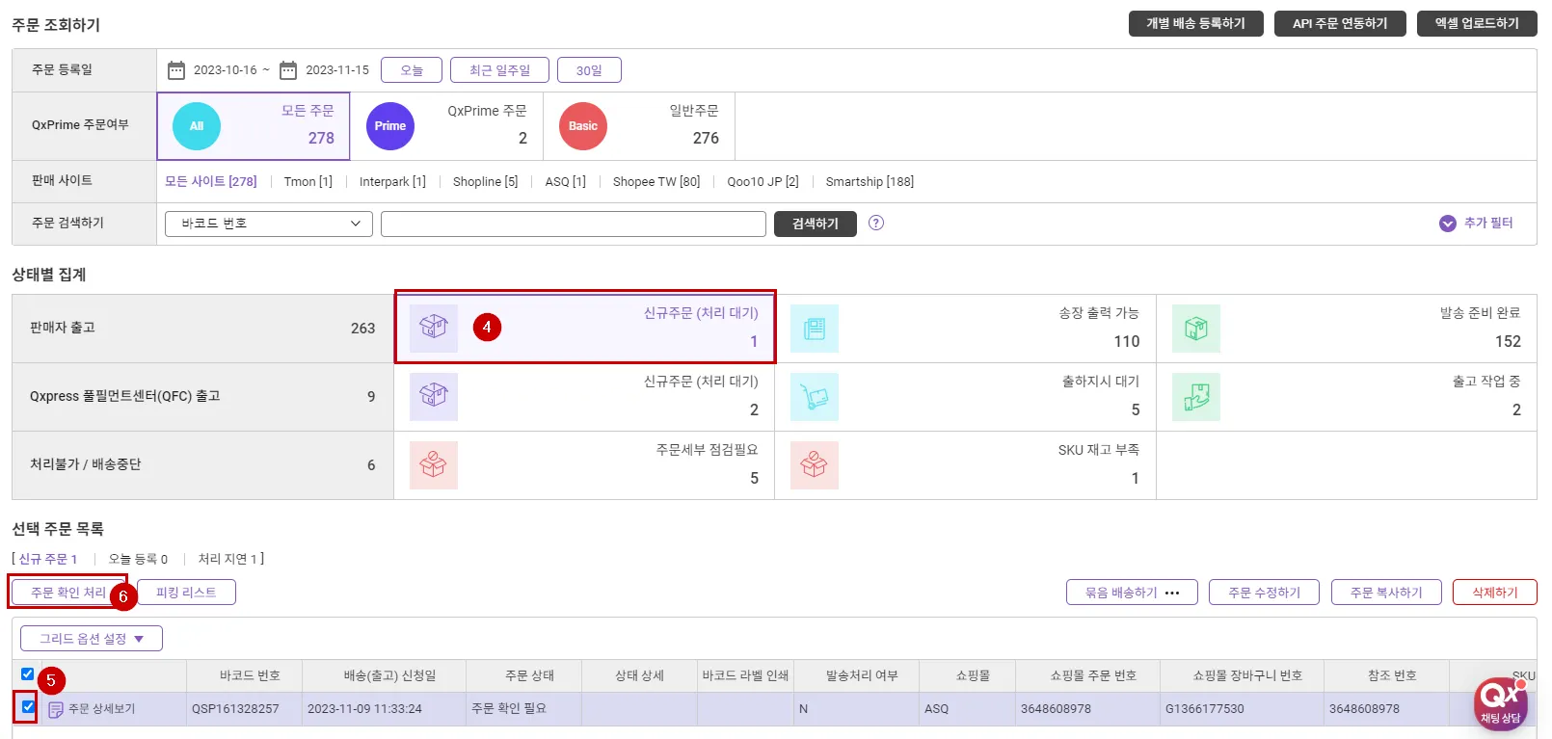
Task: Filter orders by Shopline [5]
Action: [485, 181]
